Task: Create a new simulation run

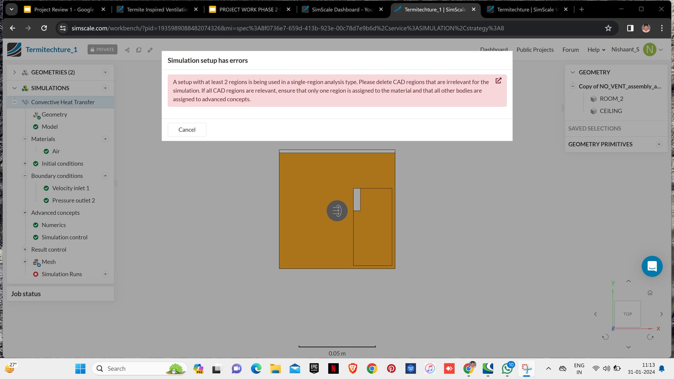Action: [105, 274]
